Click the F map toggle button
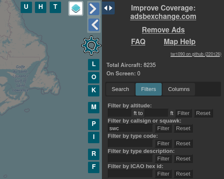 pyautogui.click(x=94, y=167)
